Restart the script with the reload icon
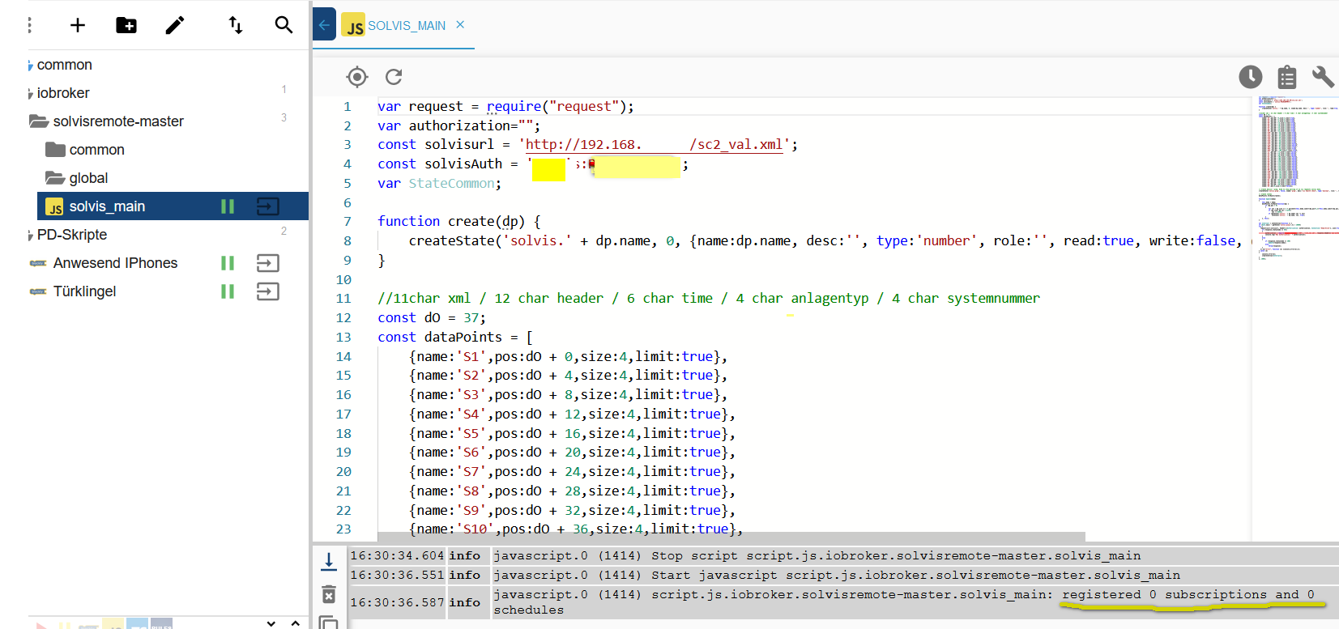Screen dimensions: 1339x629 394,77
